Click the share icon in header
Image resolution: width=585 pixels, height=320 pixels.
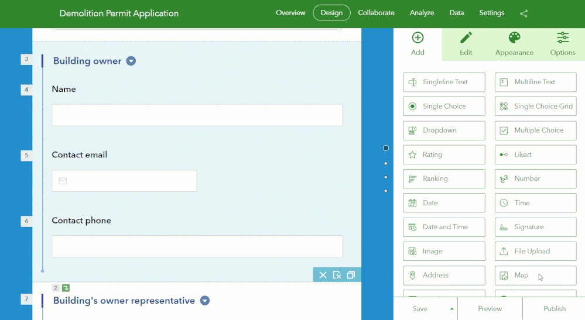click(524, 13)
